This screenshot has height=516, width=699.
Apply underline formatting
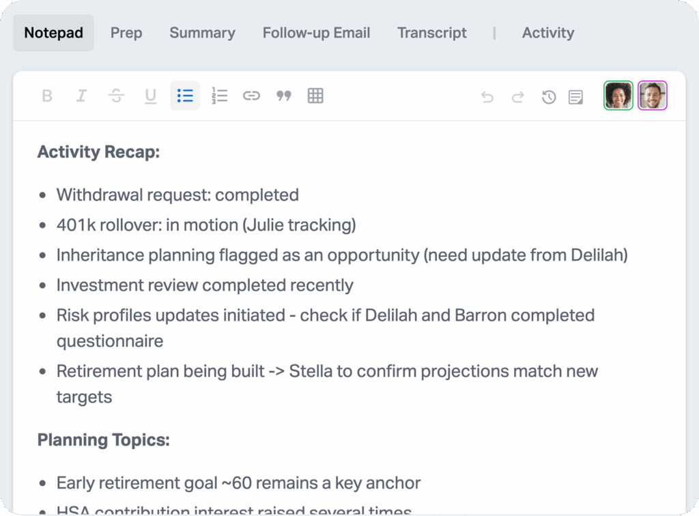pyautogui.click(x=150, y=96)
